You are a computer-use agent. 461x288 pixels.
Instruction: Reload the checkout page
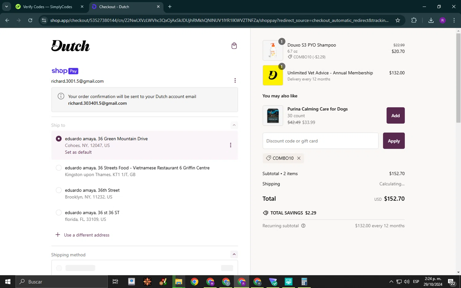(30, 20)
